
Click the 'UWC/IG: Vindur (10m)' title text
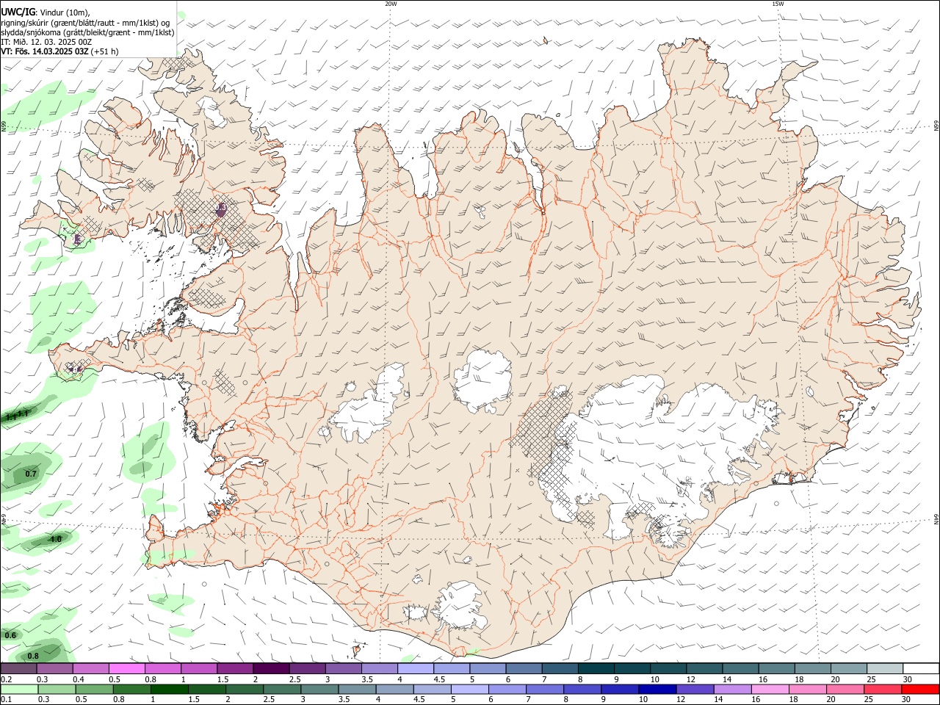(45, 12)
